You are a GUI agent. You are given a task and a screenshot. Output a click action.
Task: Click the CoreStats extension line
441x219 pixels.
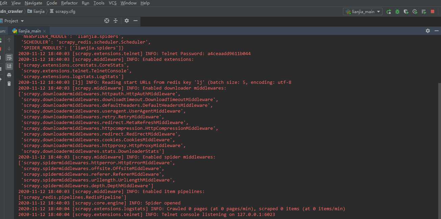pos(74,65)
